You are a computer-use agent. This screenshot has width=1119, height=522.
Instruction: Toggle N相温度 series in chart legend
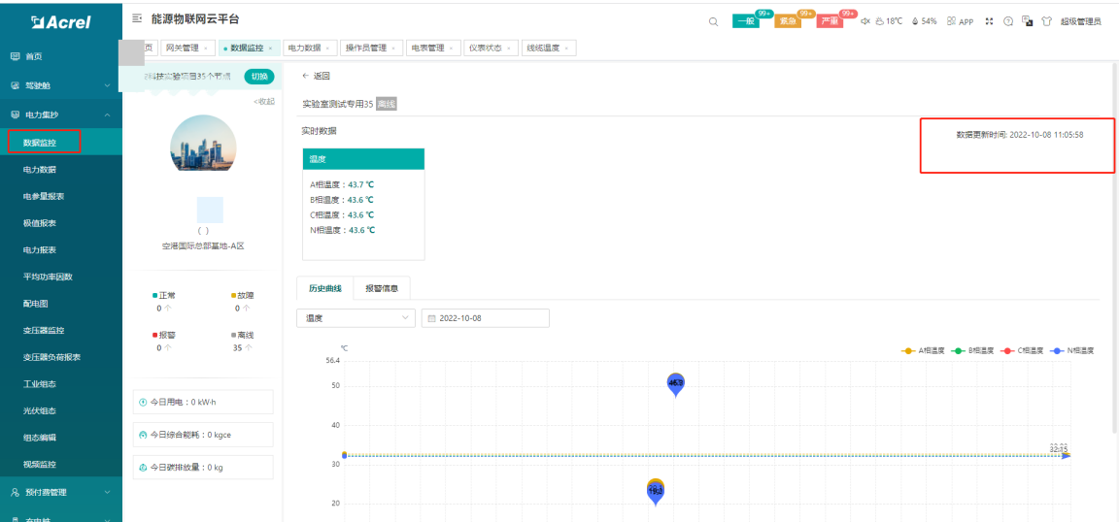pos(1074,350)
